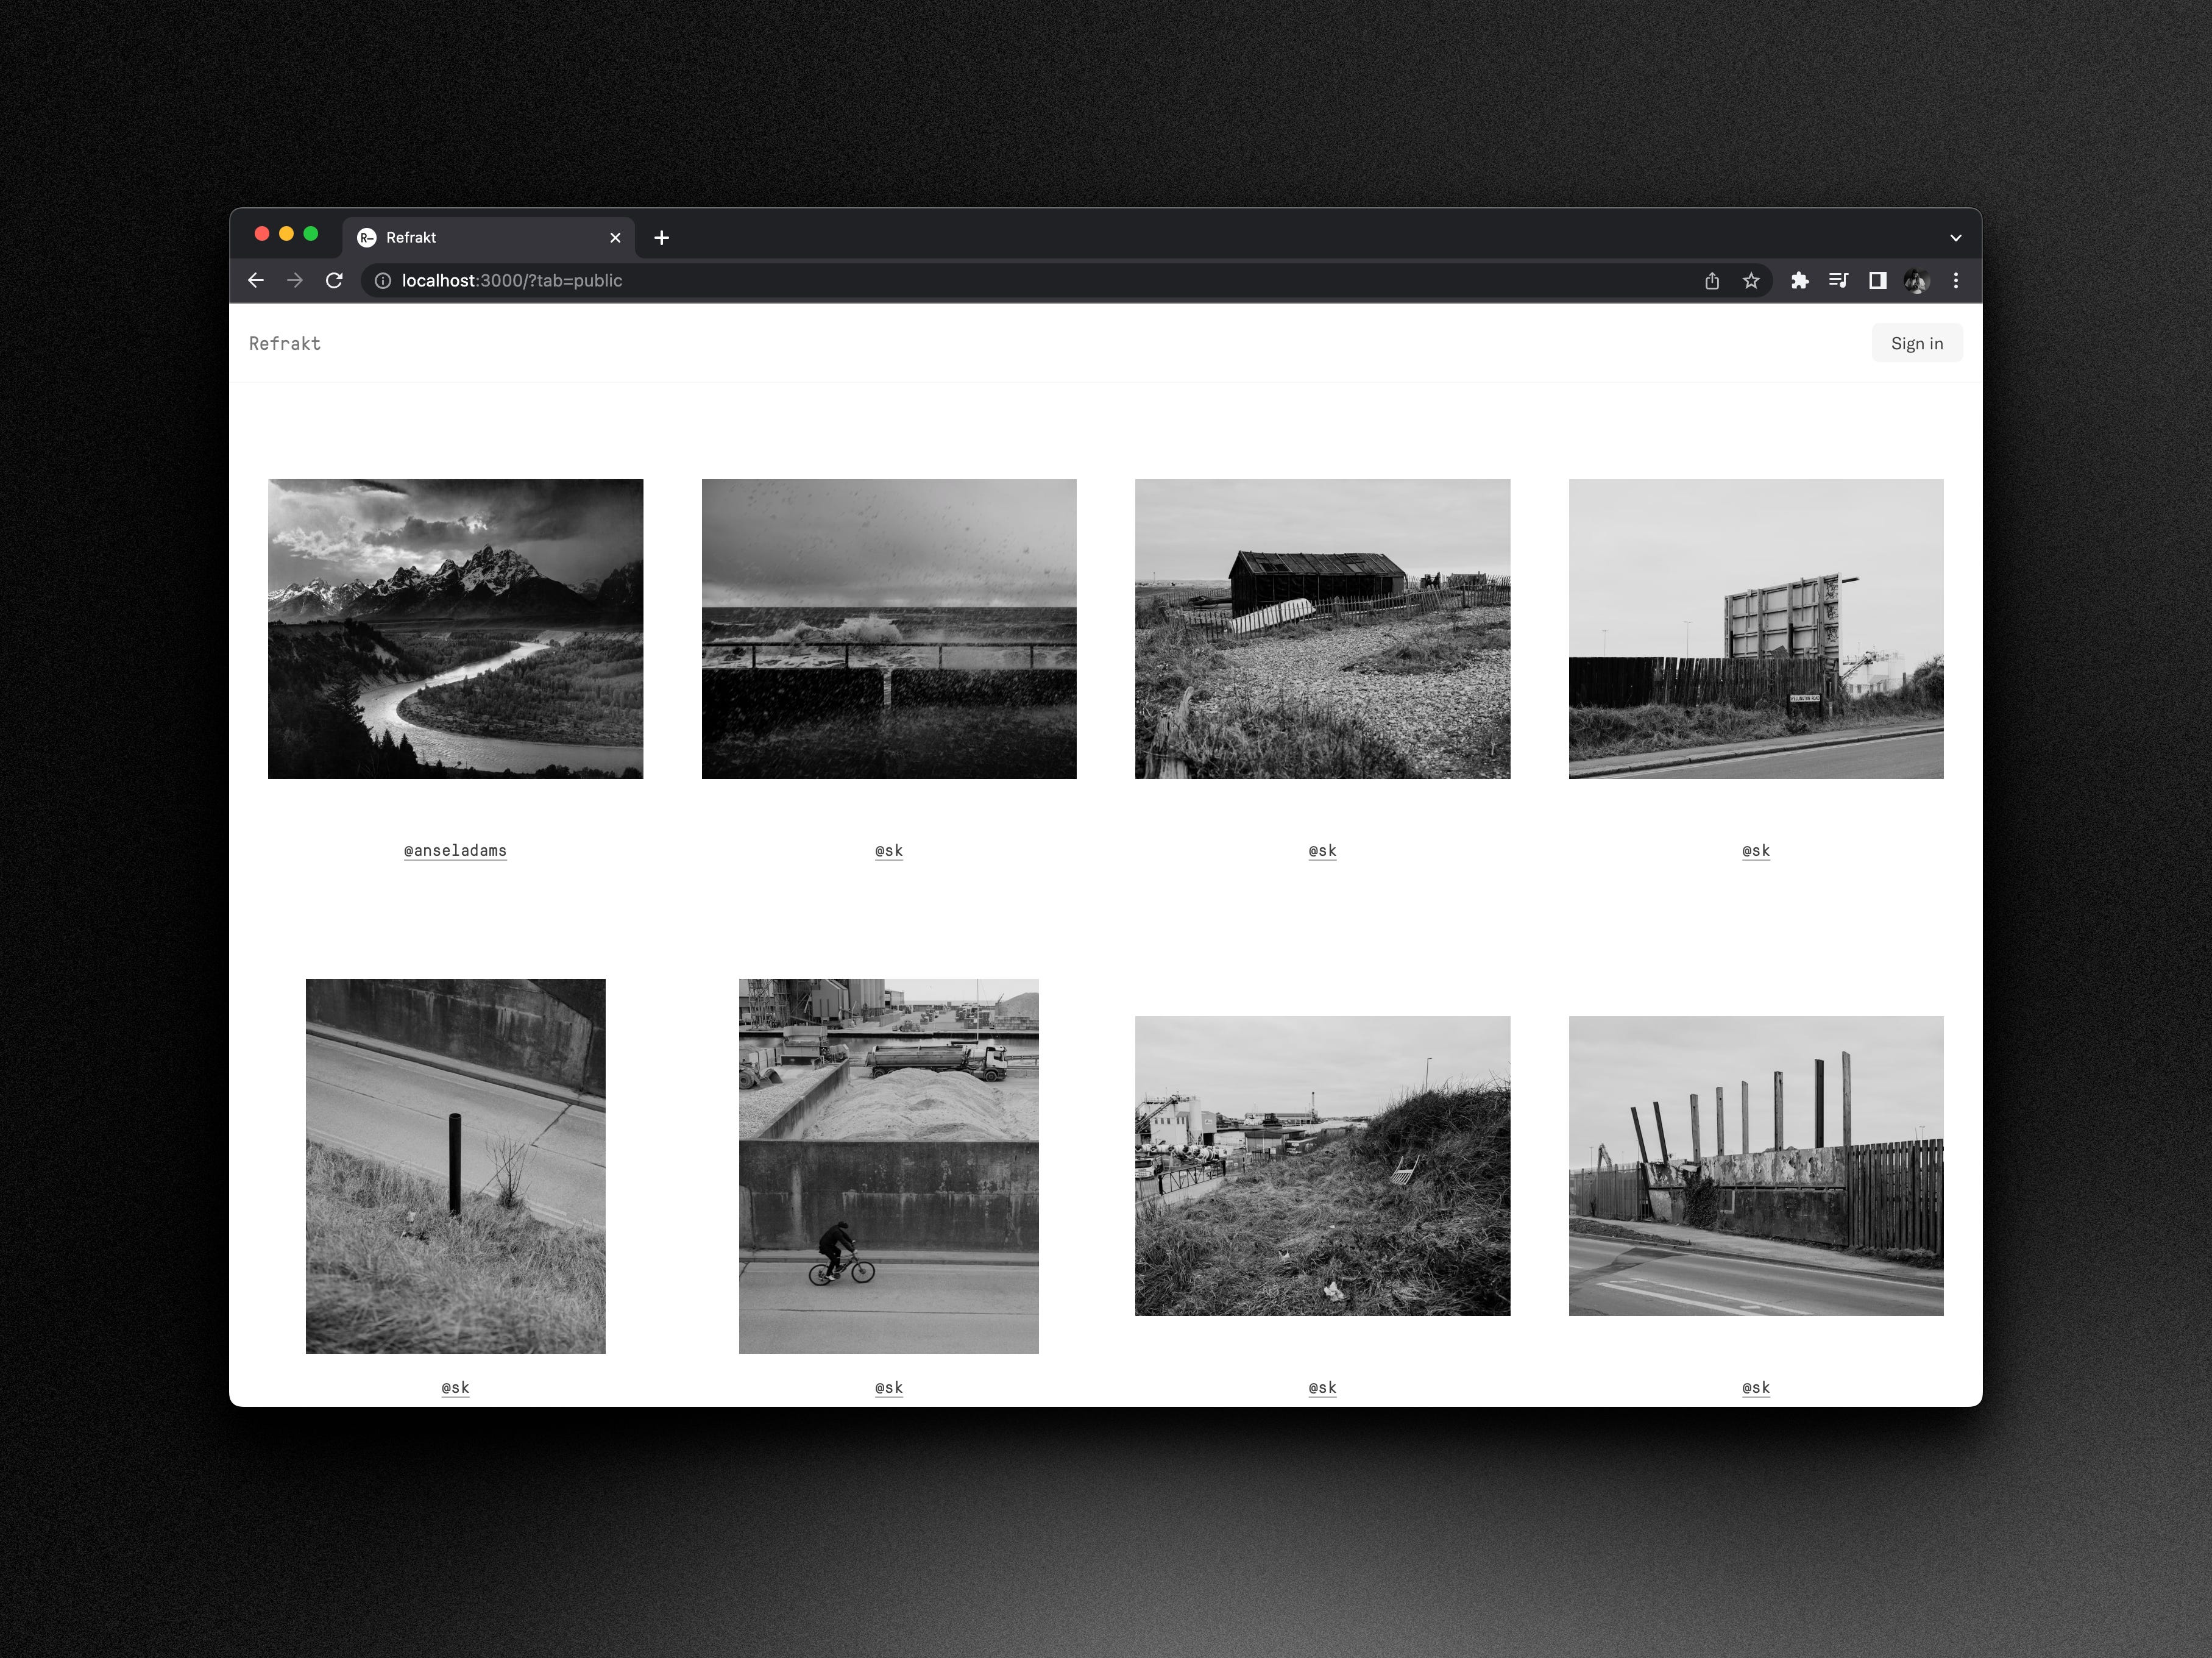Open a new tab with plus button
The image size is (2212, 1658).
pyautogui.click(x=661, y=238)
